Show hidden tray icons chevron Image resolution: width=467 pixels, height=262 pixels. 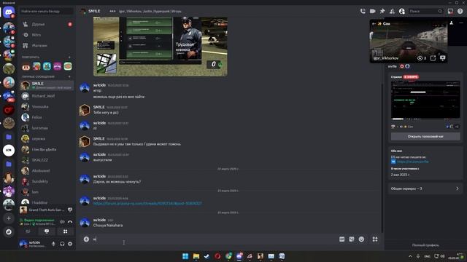[x=410, y=256]
